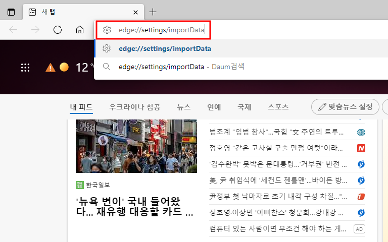Open the app launcher dots grid
The width and height of the screenshot is (388, 242).
point(25,68)
